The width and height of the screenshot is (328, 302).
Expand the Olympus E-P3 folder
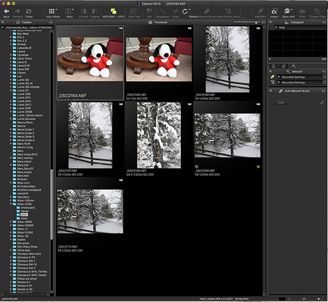tap(11, 257)
